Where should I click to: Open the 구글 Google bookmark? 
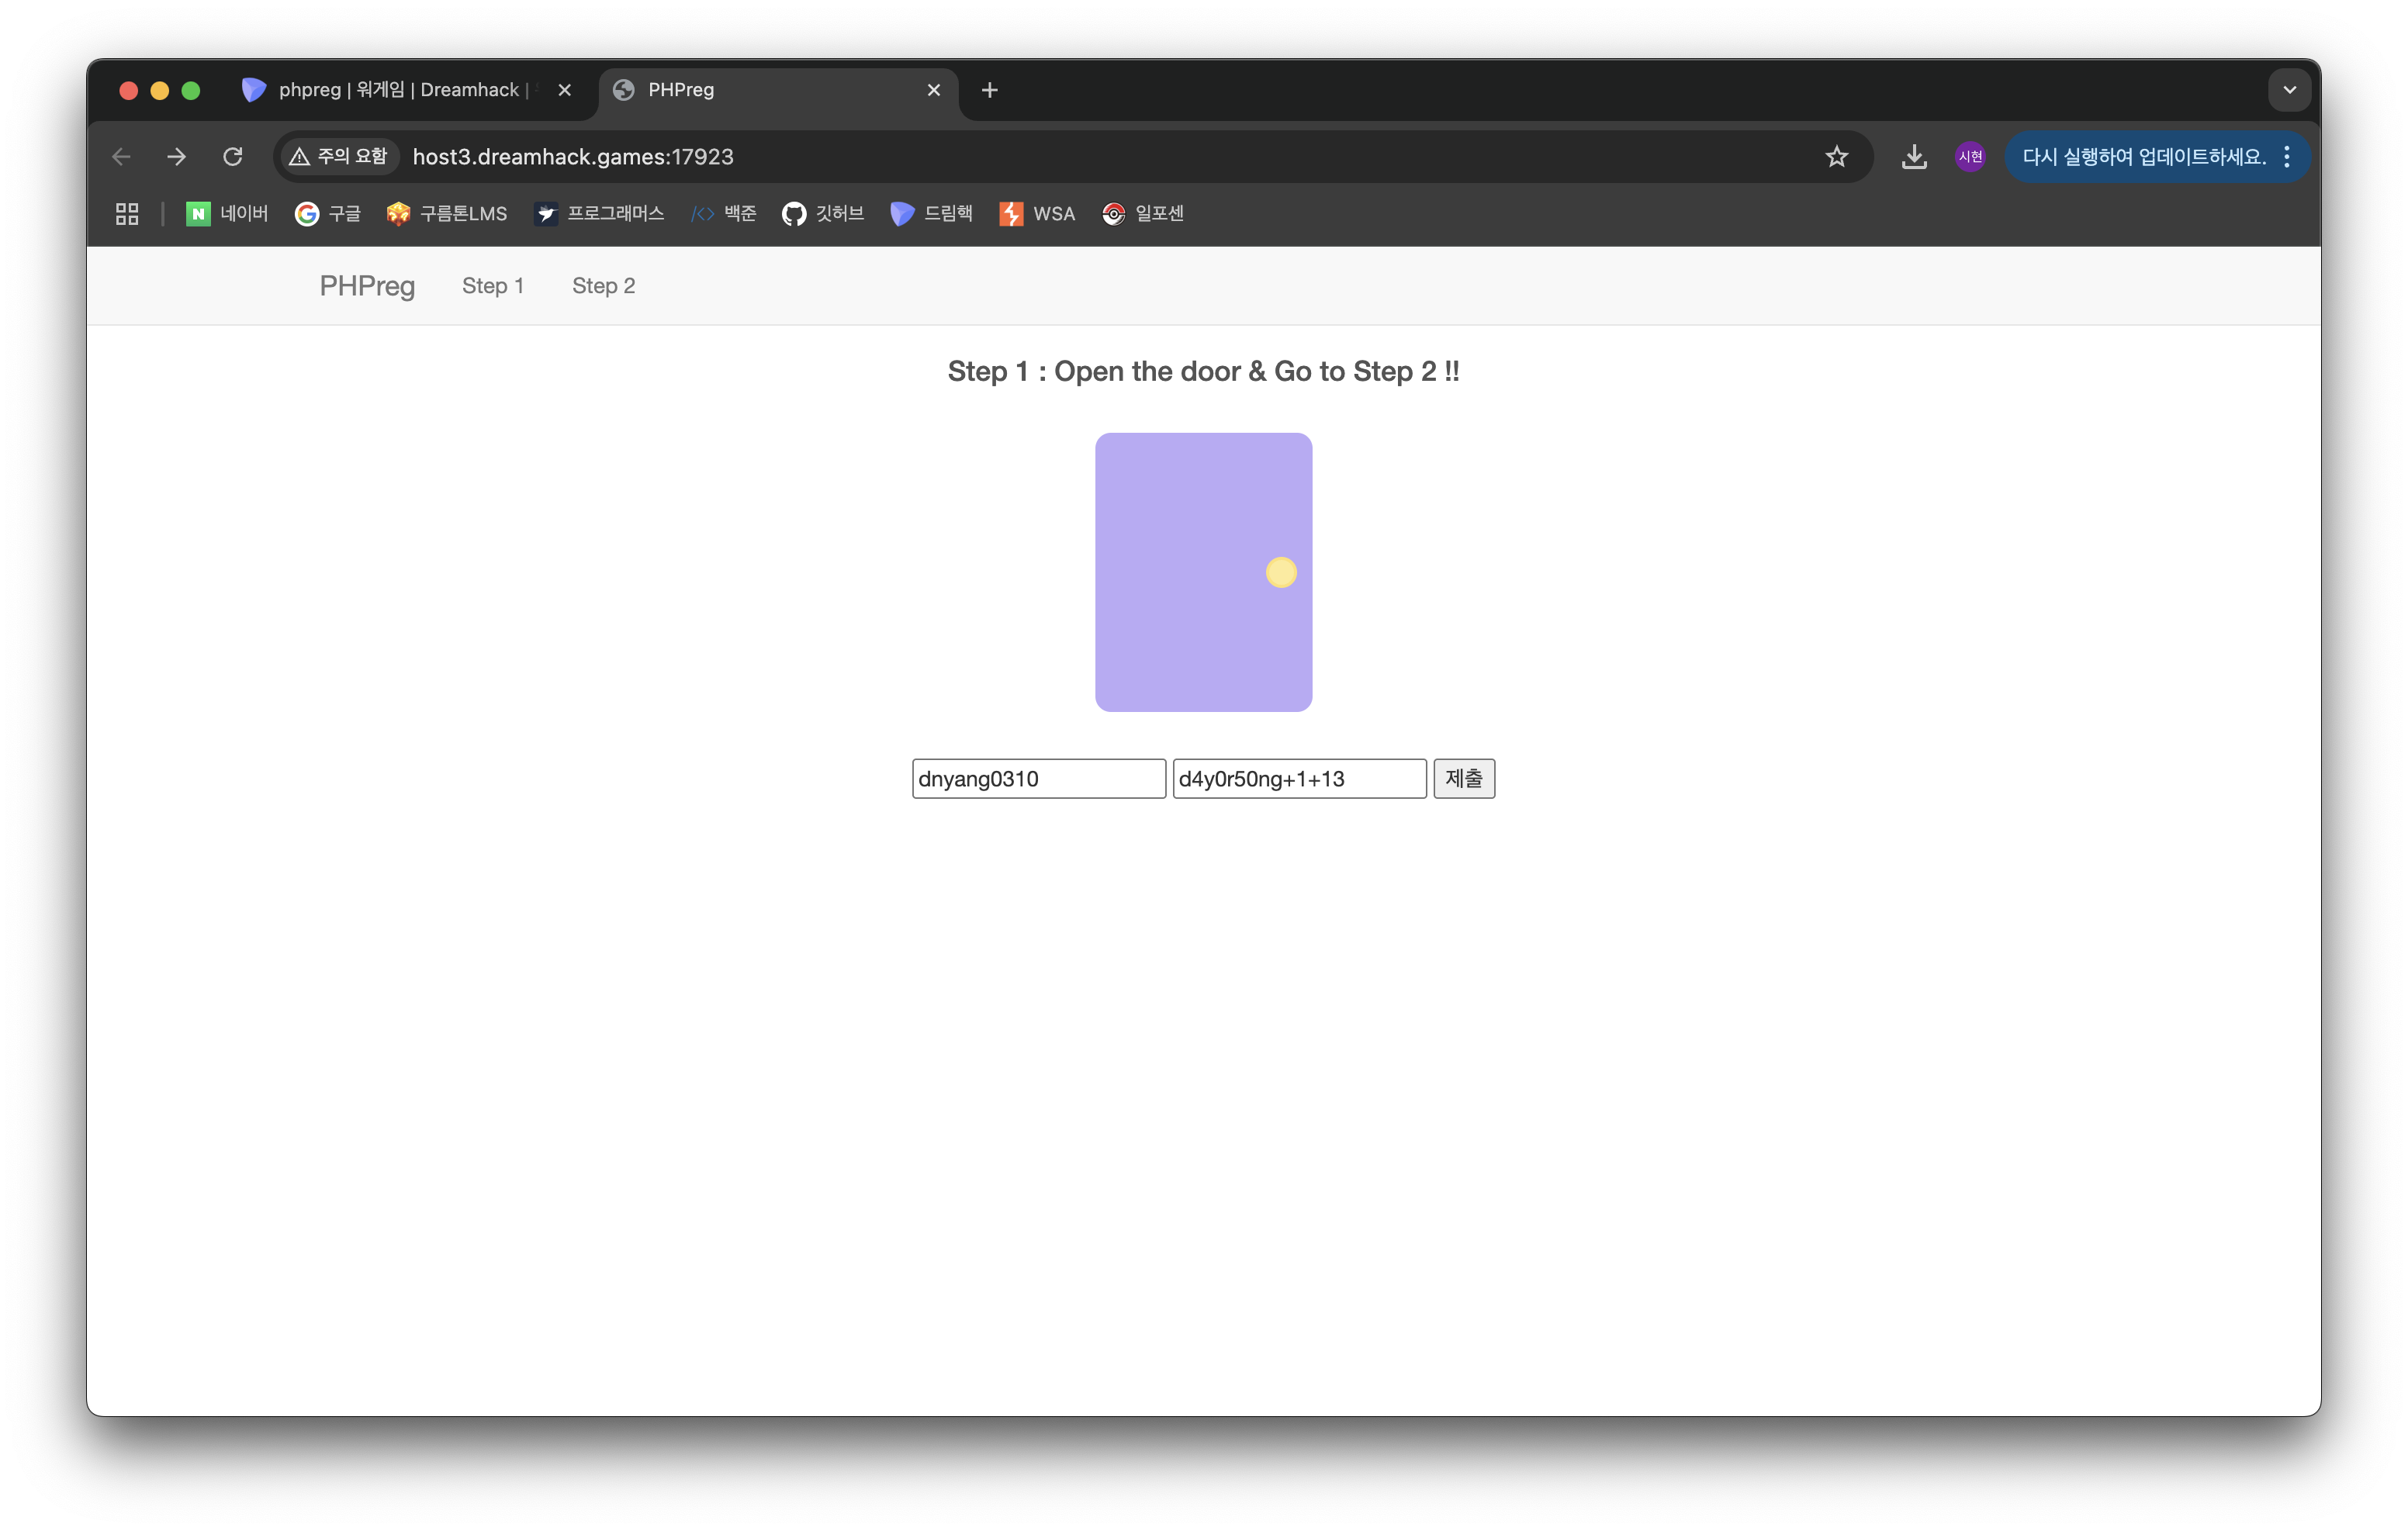[327, 213]
